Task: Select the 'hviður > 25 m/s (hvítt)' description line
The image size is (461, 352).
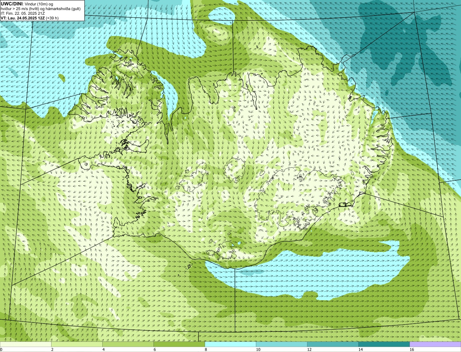Action: (41, 9)
